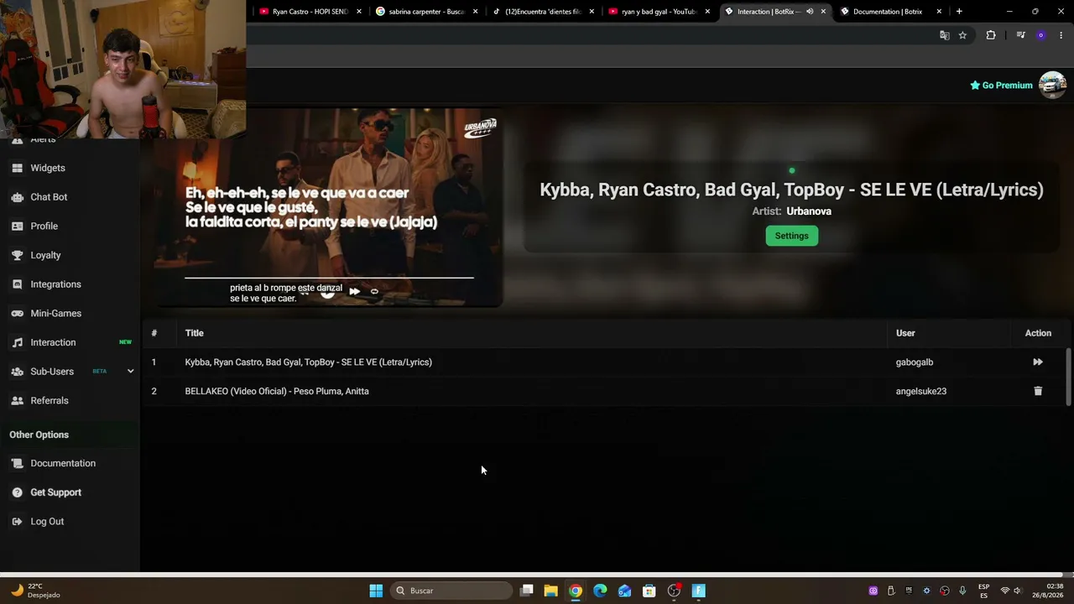This screenshot has width=1074, height=604.
Task: Open the Documentation sidebar link
Action: 63,463
